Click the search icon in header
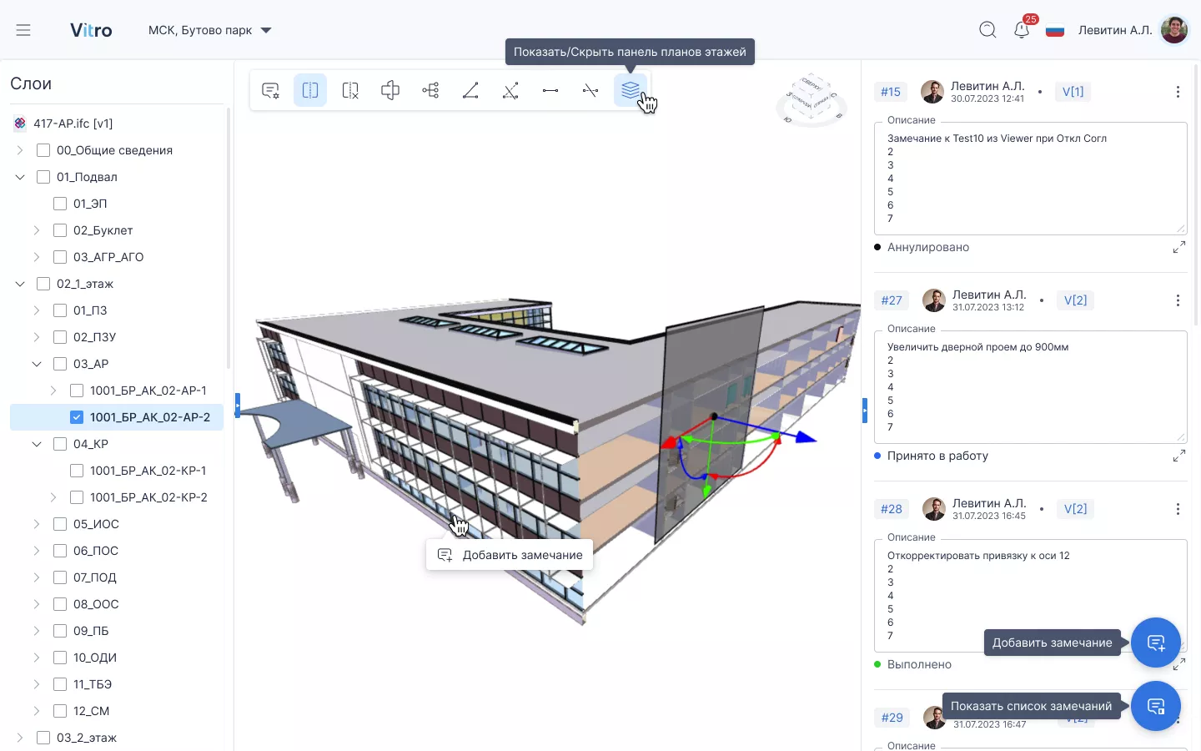 [987, 30]
